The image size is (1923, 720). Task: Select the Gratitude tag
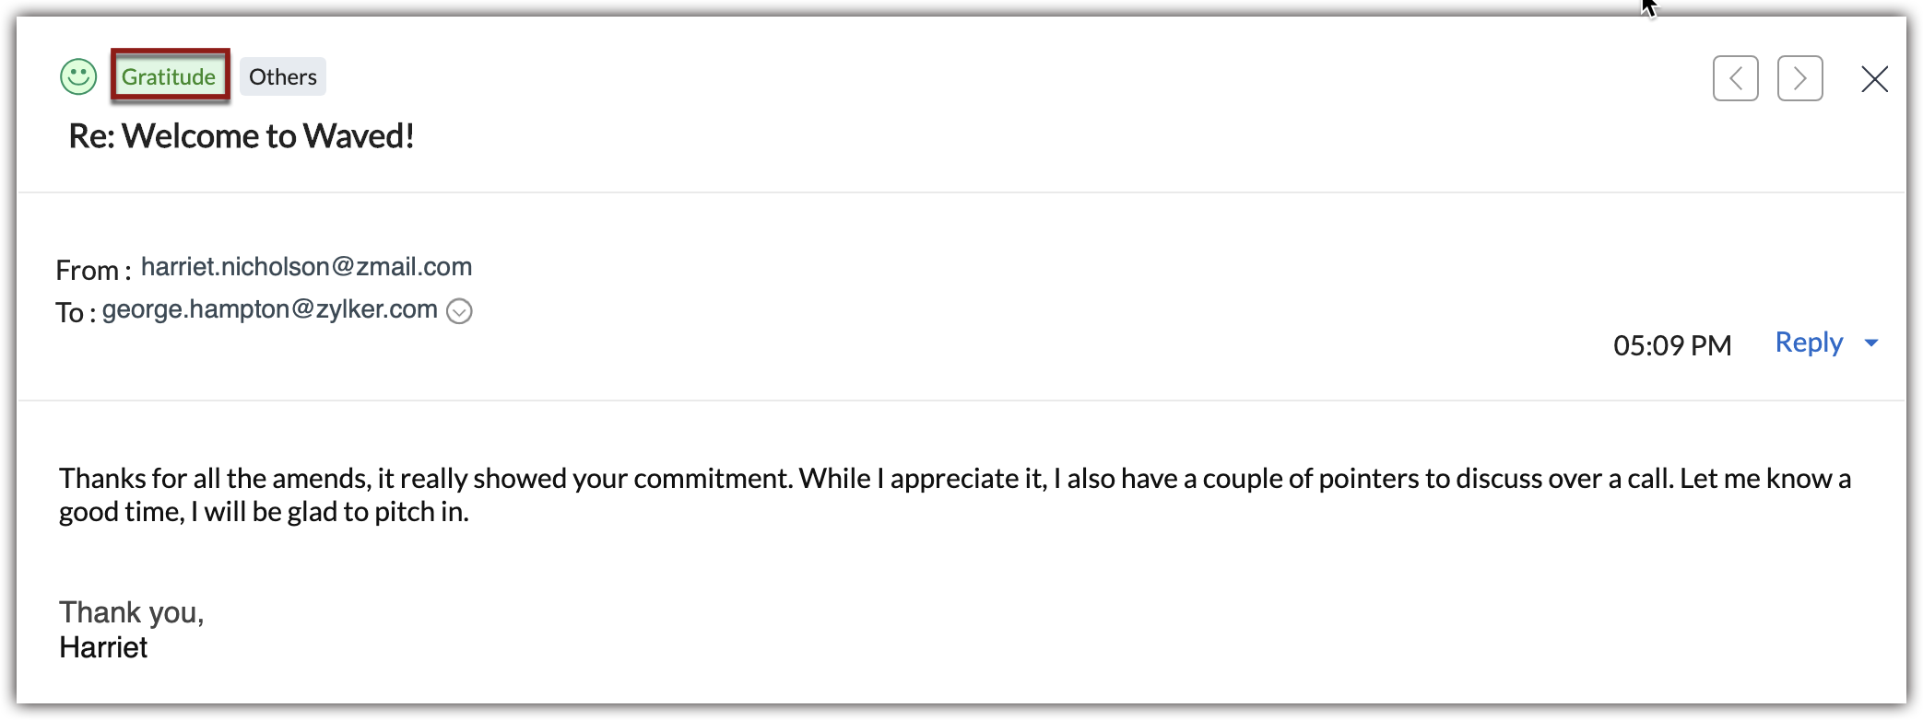pyautogui.click(x=170, y=76)
